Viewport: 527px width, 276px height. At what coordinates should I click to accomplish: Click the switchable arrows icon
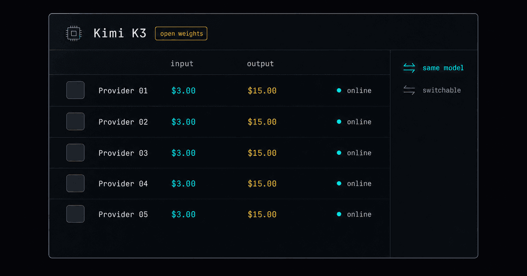pyautogui.click(x=409, y=90)
